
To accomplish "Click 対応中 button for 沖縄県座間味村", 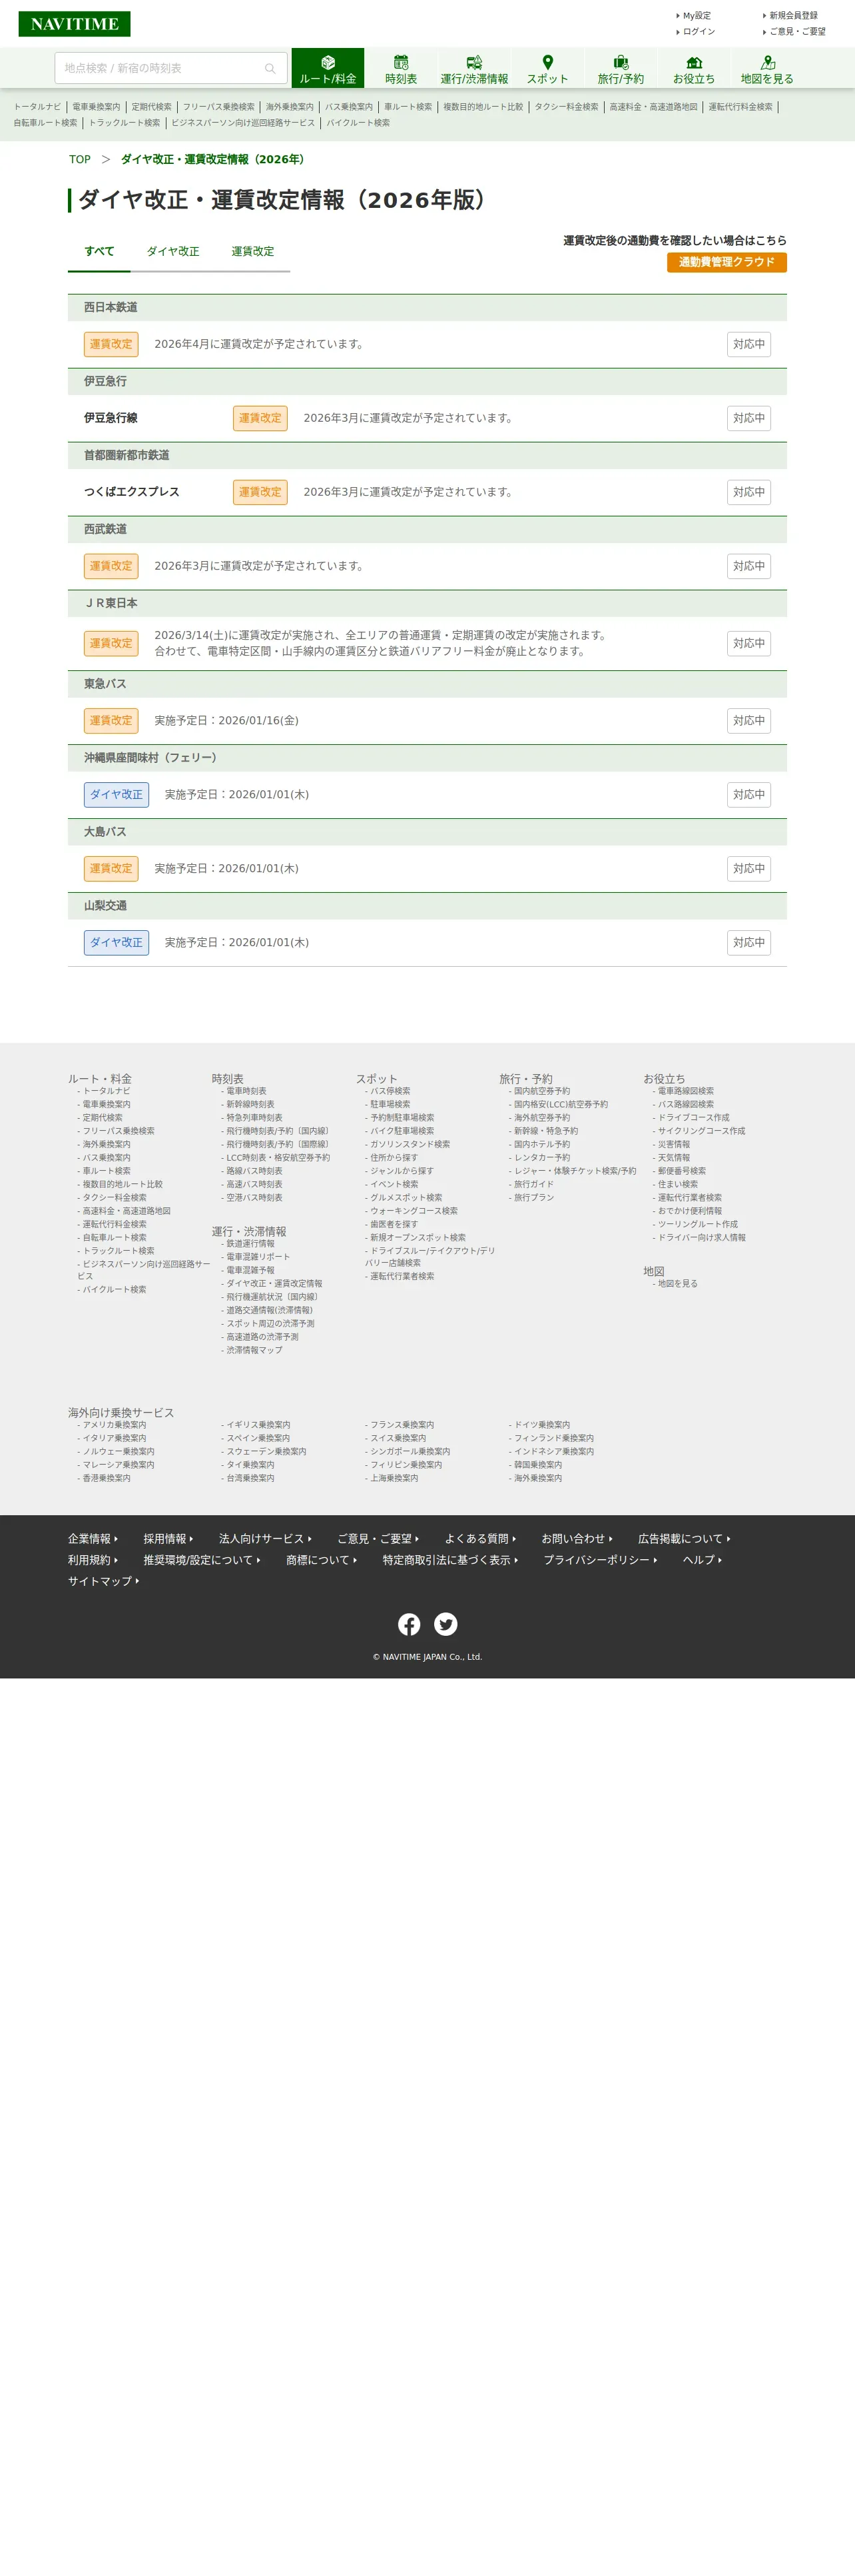I will [x=749, y=794].
